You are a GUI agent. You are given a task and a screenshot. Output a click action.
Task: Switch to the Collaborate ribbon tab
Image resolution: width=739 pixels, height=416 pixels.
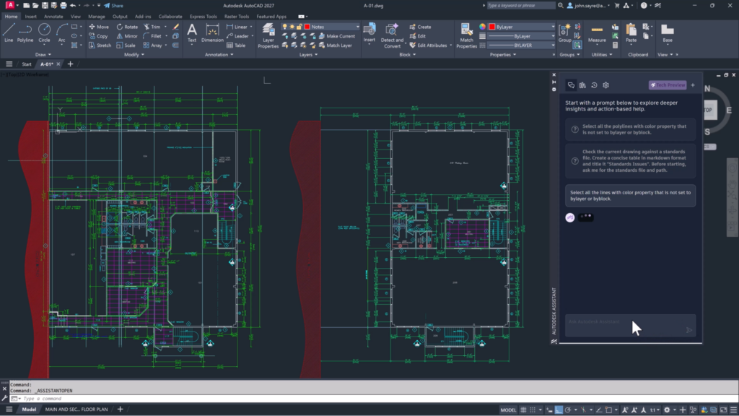pos(170,17)
